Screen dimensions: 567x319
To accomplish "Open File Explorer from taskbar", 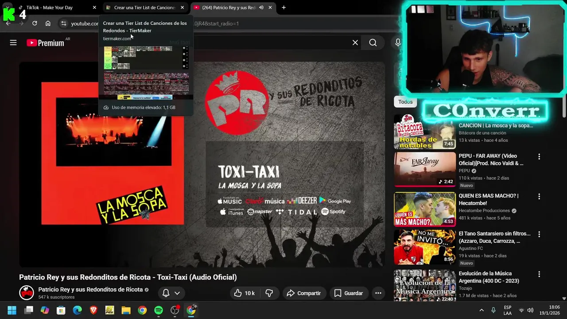I will [126, 310].
